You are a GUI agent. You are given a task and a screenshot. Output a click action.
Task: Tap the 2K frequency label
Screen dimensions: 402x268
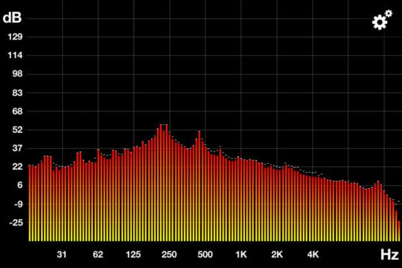point(277,255)
